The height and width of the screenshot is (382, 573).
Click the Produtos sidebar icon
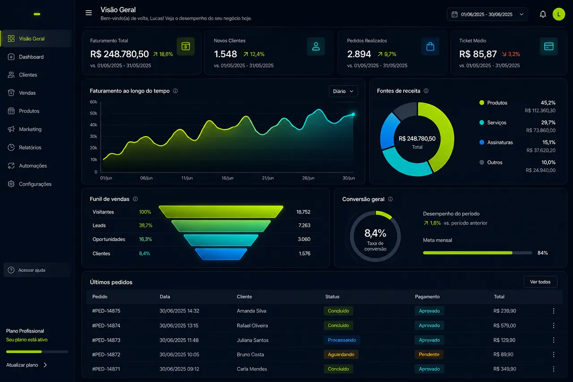point(11,111)
